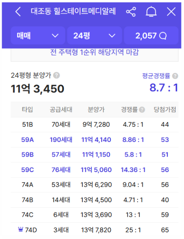Tap the 8.86 : 1 ratio cell
The width and height of the screenshot is (184, 239).
[133, 140]
